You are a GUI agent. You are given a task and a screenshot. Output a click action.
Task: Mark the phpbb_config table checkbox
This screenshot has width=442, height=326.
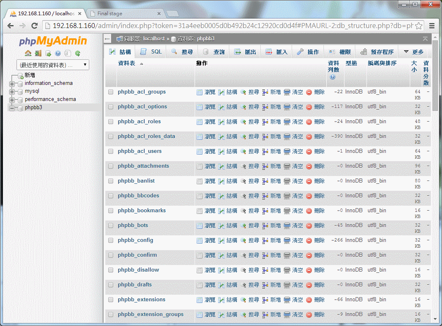coord(111,241)
